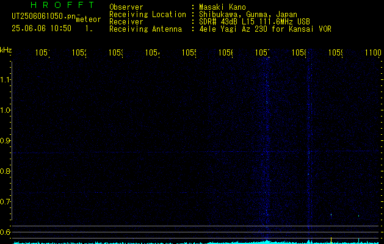Click the kHz axis unit label

[5, 51]
